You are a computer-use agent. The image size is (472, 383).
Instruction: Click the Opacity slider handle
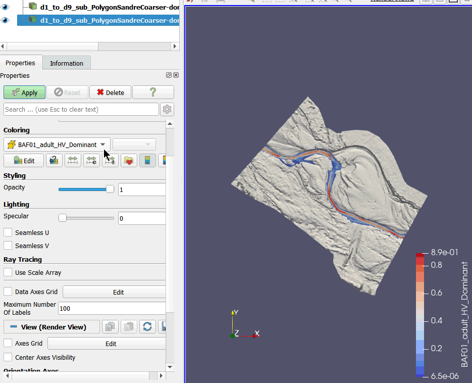pyautogui.click(x=110, y=189)
